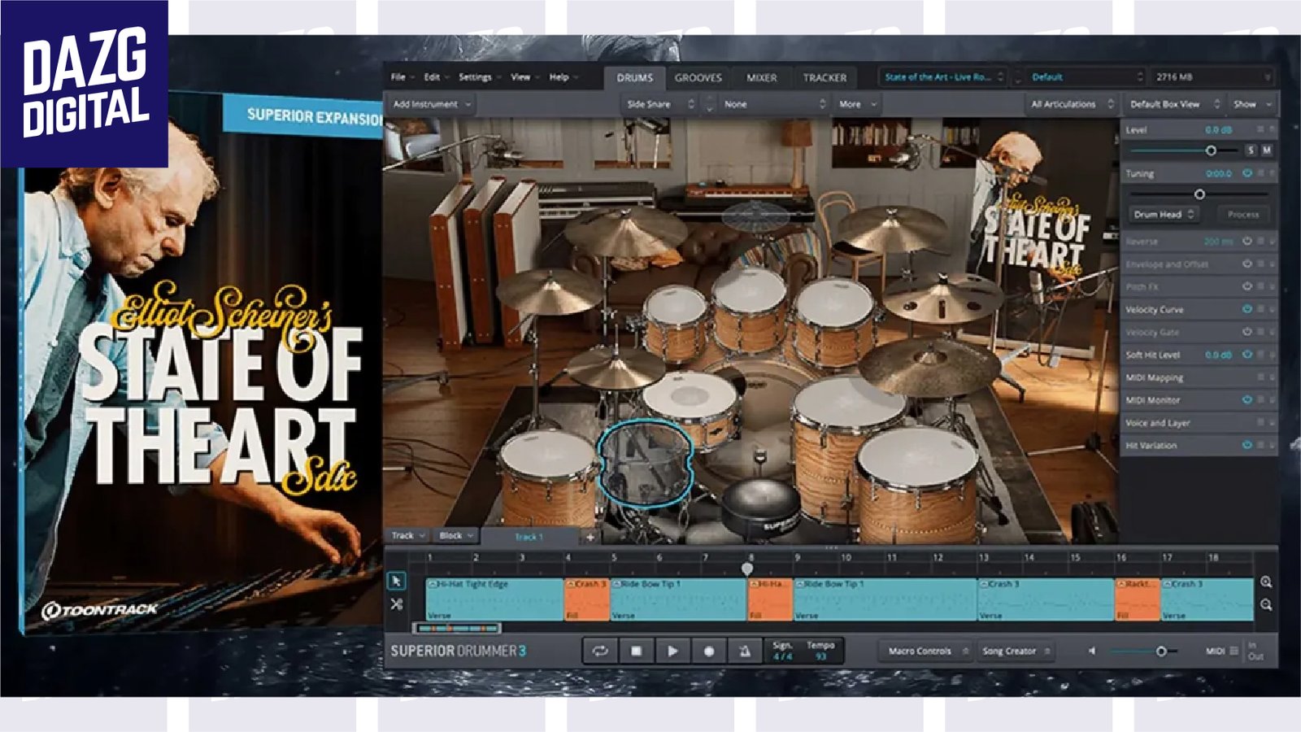
Task: Mute the instrument with M button
Action: click(1266, 150)
